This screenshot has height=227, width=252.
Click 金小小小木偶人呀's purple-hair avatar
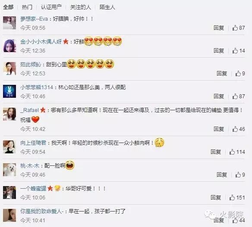(9, 46)
